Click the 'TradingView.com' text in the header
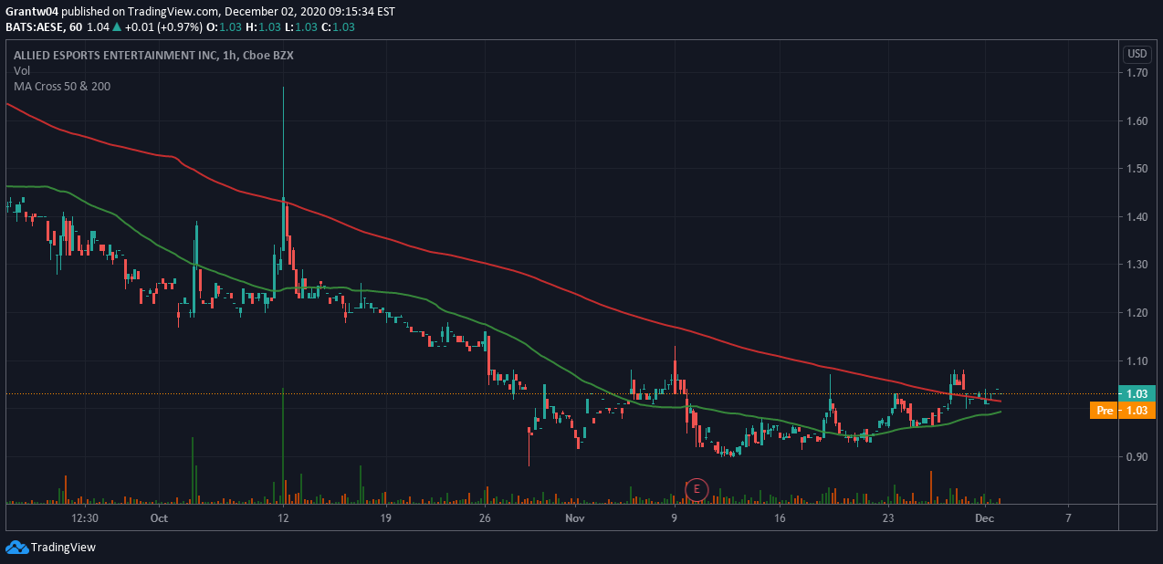1163x564 pixels. click(x=173, y=12)
